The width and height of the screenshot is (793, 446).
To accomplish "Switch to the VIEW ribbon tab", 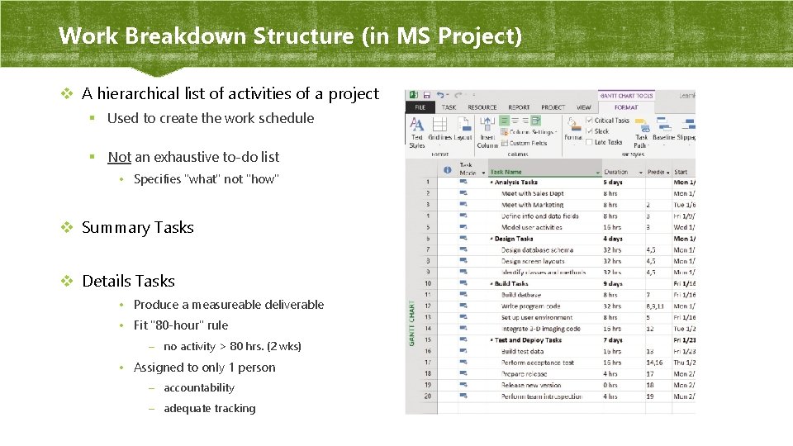I will [584, 107].
